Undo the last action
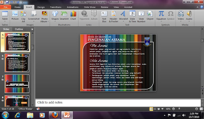204x119 pixels. pyautogui.click(x=11, y=2)
